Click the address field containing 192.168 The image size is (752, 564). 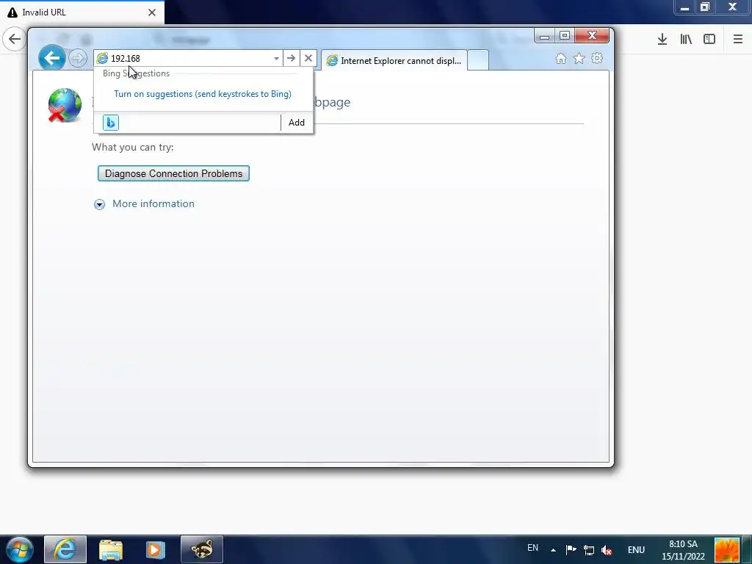click(x=189, y=58)
